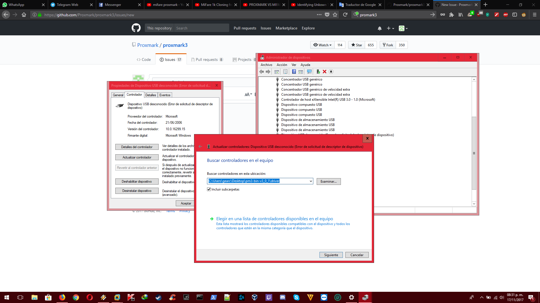Image resolution: width=540 pixels, height=303 pixels.
Task: Open Device Manager help via the question mark icon
Action: [x=294, y=72]
